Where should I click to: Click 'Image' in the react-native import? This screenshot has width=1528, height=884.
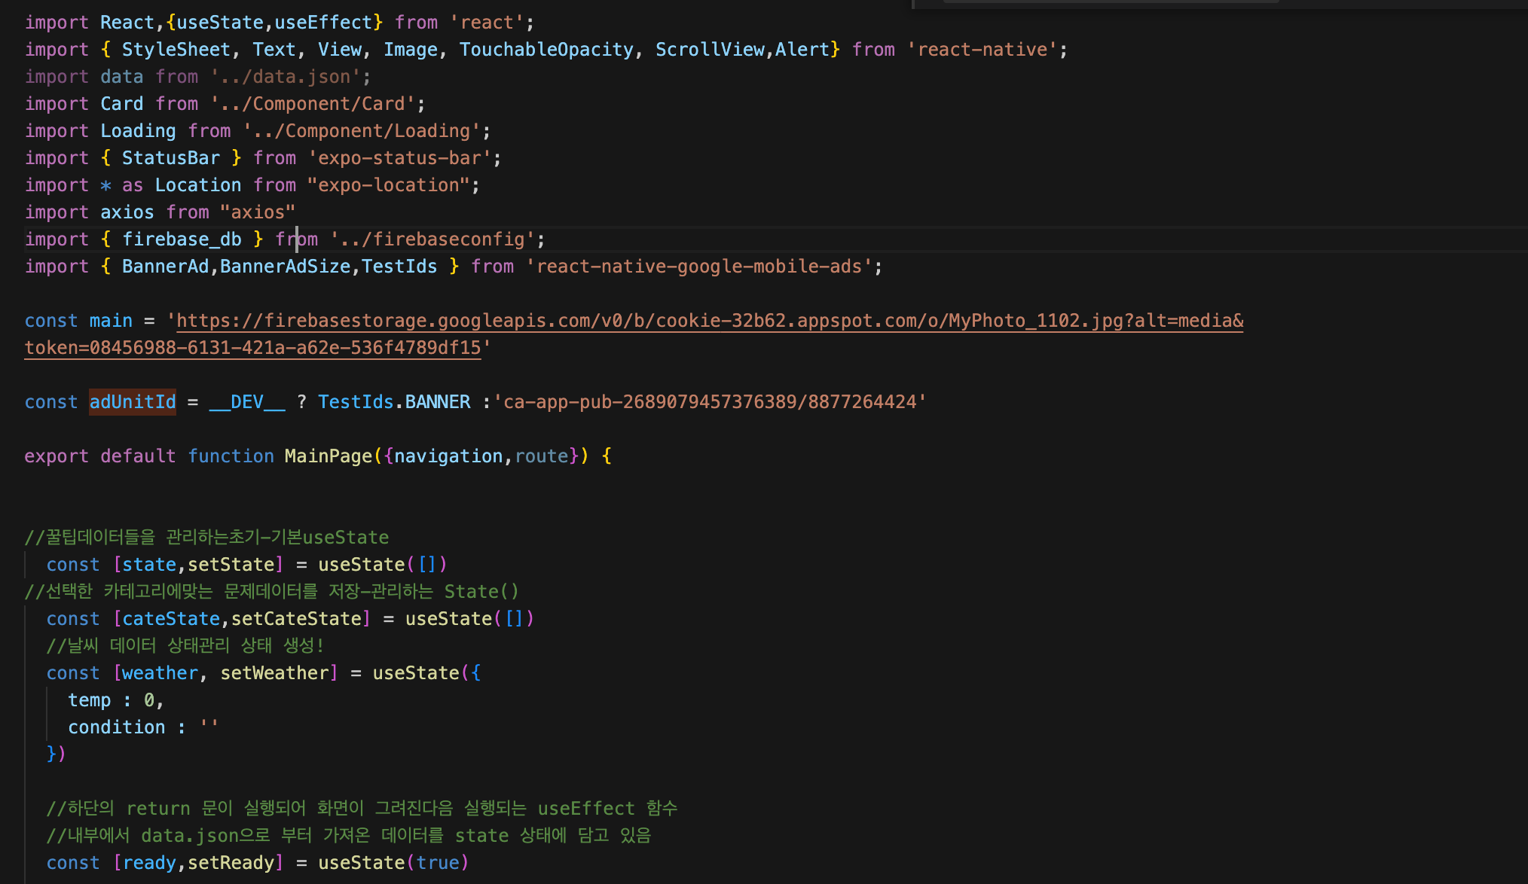411,50
